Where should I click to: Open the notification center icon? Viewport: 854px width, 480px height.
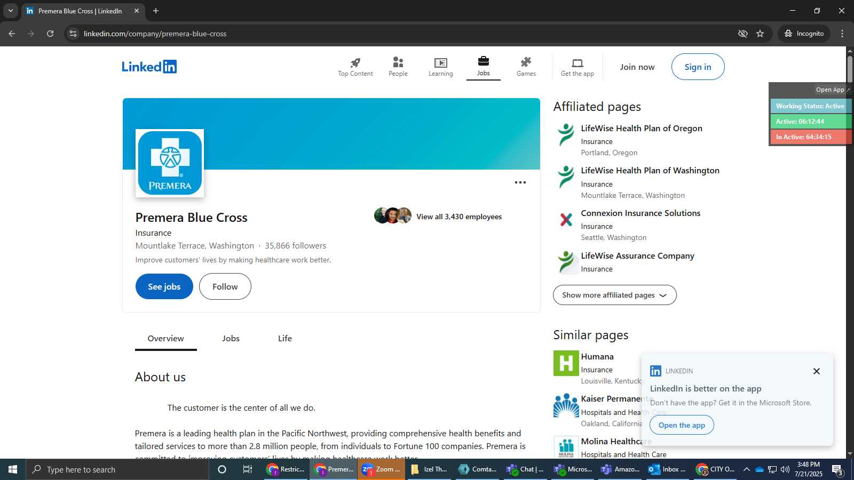[x=837, y=469]
